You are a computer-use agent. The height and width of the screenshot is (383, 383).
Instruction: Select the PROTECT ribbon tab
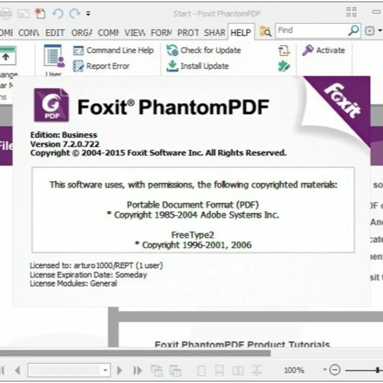pos(188,33)
